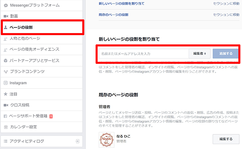Viewport: 242px width, 149px height.
Task: Follow the 既存のページの役割 link
Action: click(x=113, y=15)
